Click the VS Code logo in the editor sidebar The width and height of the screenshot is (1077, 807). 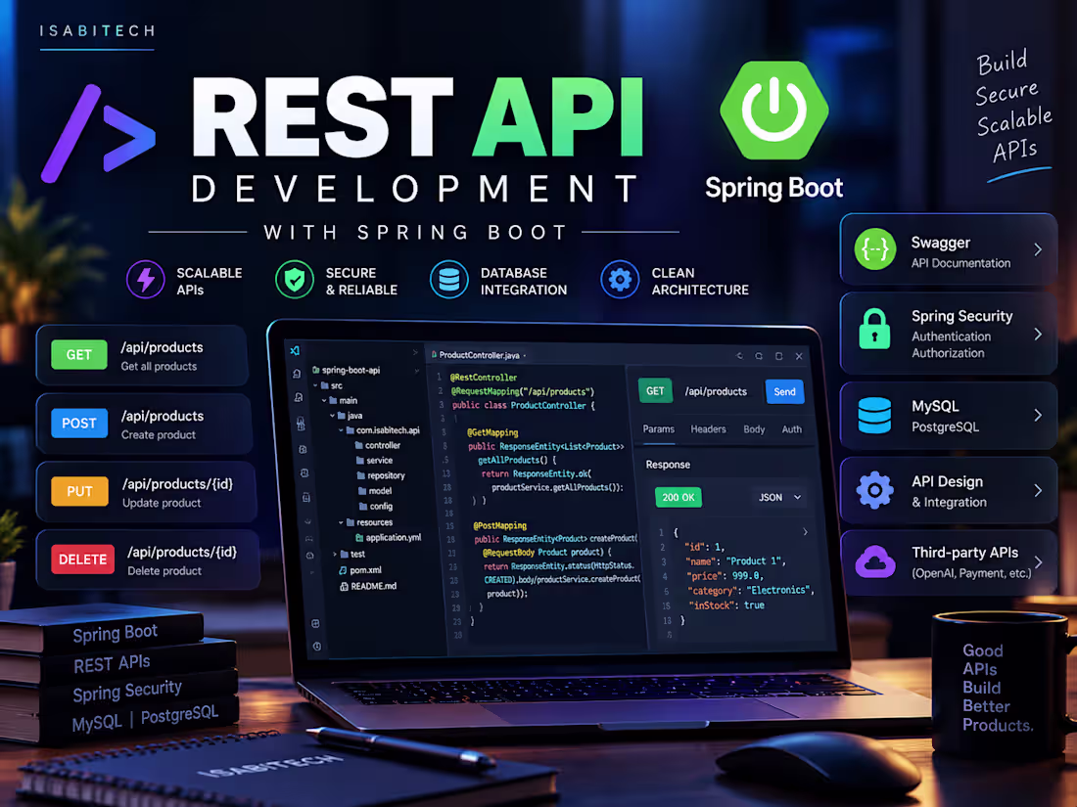pyautogui.click(x=295, y=350)
